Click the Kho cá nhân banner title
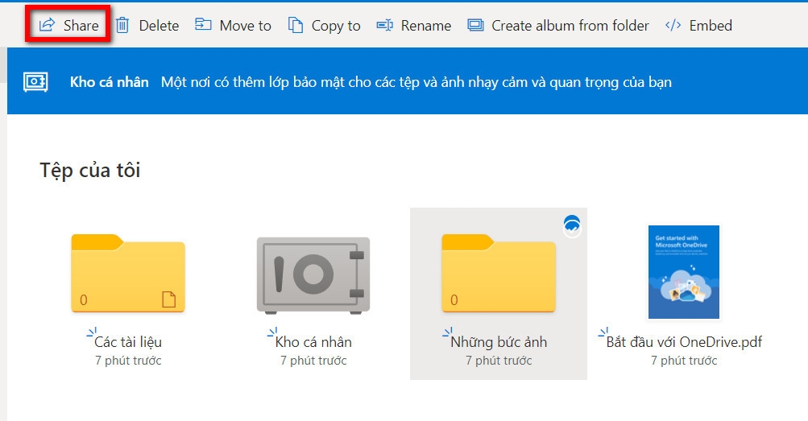 coord(110,82)
